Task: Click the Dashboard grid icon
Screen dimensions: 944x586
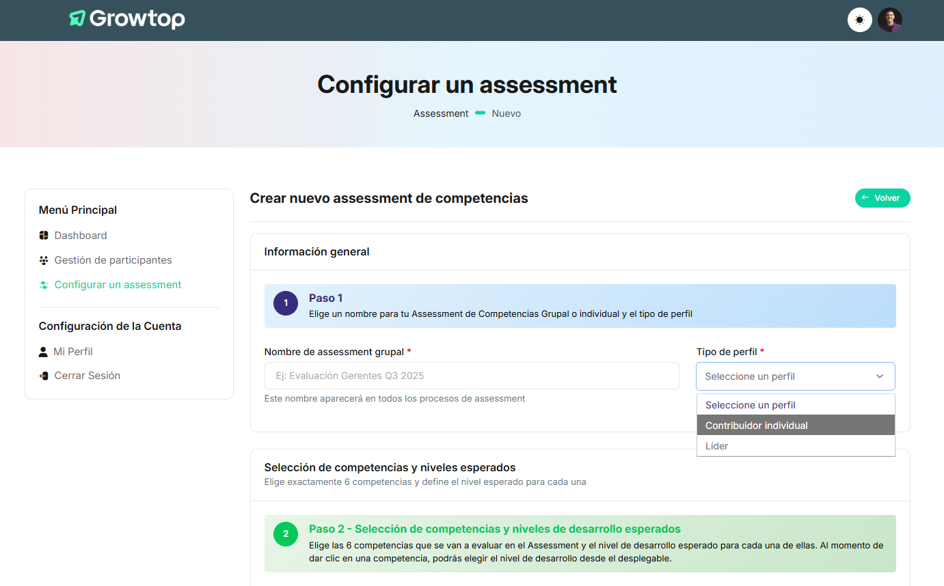Action: (x=44, y=236)
